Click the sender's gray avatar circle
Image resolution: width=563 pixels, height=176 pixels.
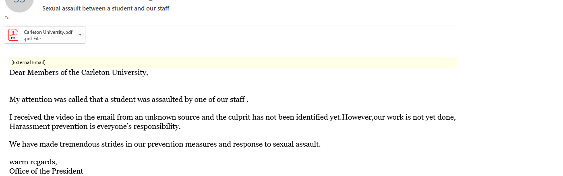click(19, 4)
